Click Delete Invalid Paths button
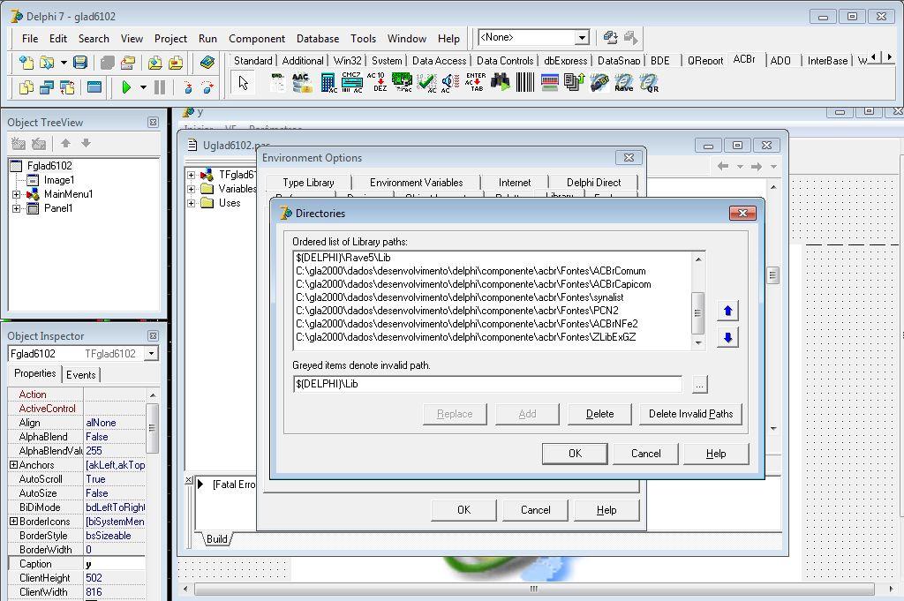The image size is (904, 601). tap(690, 414)
